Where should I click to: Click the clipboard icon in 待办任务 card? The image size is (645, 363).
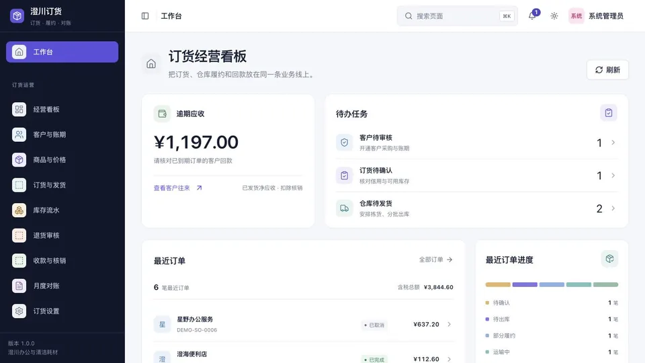609,113
